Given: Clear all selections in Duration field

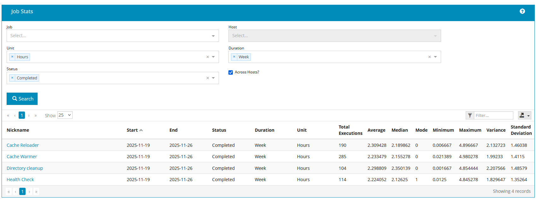Looking at the screenshot, I should click(x=429, y=57).
